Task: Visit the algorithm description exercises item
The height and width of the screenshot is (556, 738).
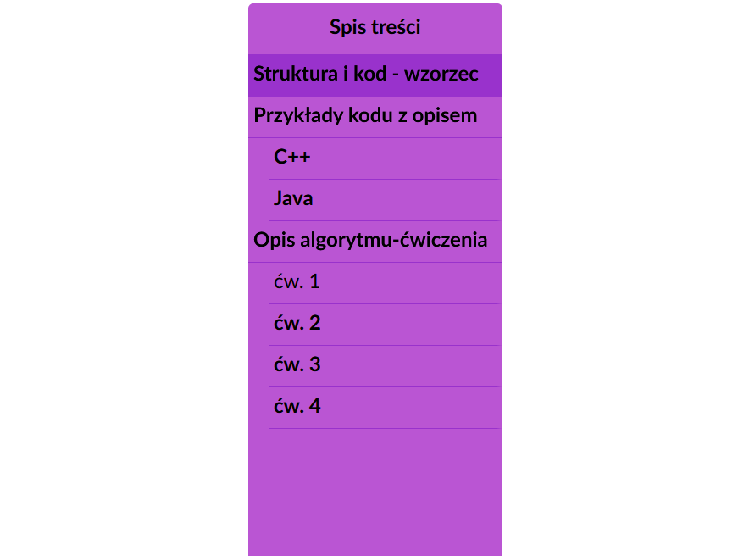Action: point(370,240)
